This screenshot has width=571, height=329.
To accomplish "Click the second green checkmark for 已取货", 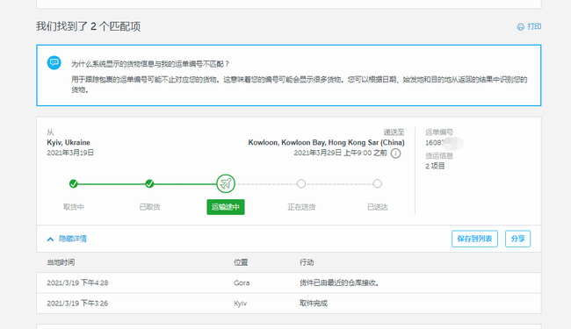I will coord(149,183).
